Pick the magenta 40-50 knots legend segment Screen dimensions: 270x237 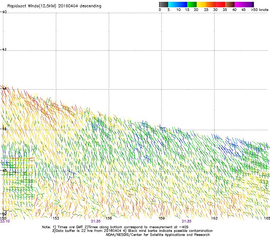pos(244,4)
